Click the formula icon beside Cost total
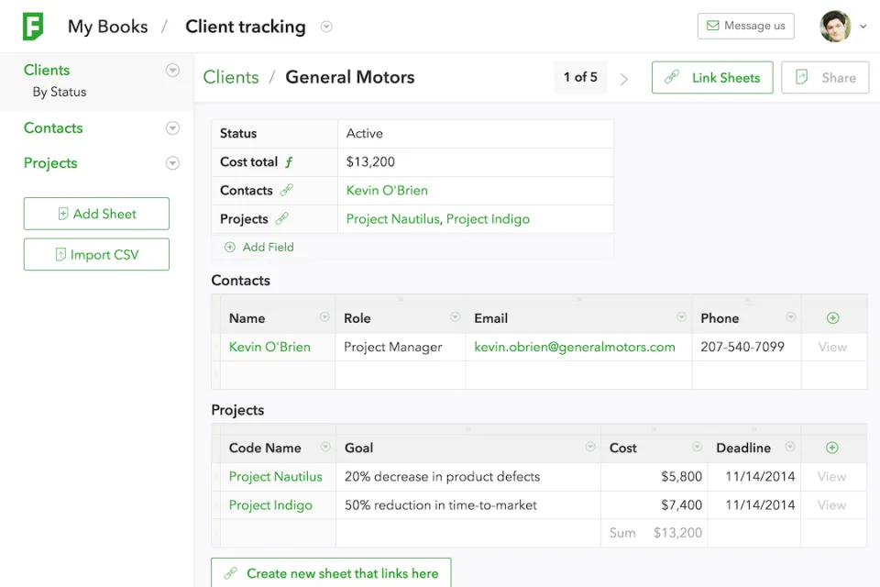 [x=289, y=162]
